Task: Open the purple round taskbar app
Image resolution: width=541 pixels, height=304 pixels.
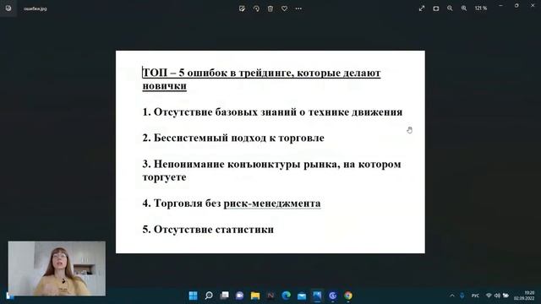Action: [332, 296]
